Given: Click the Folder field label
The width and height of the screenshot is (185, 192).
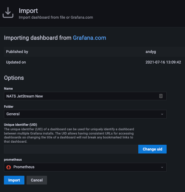Looking at the screenshot, I should 8,107.
